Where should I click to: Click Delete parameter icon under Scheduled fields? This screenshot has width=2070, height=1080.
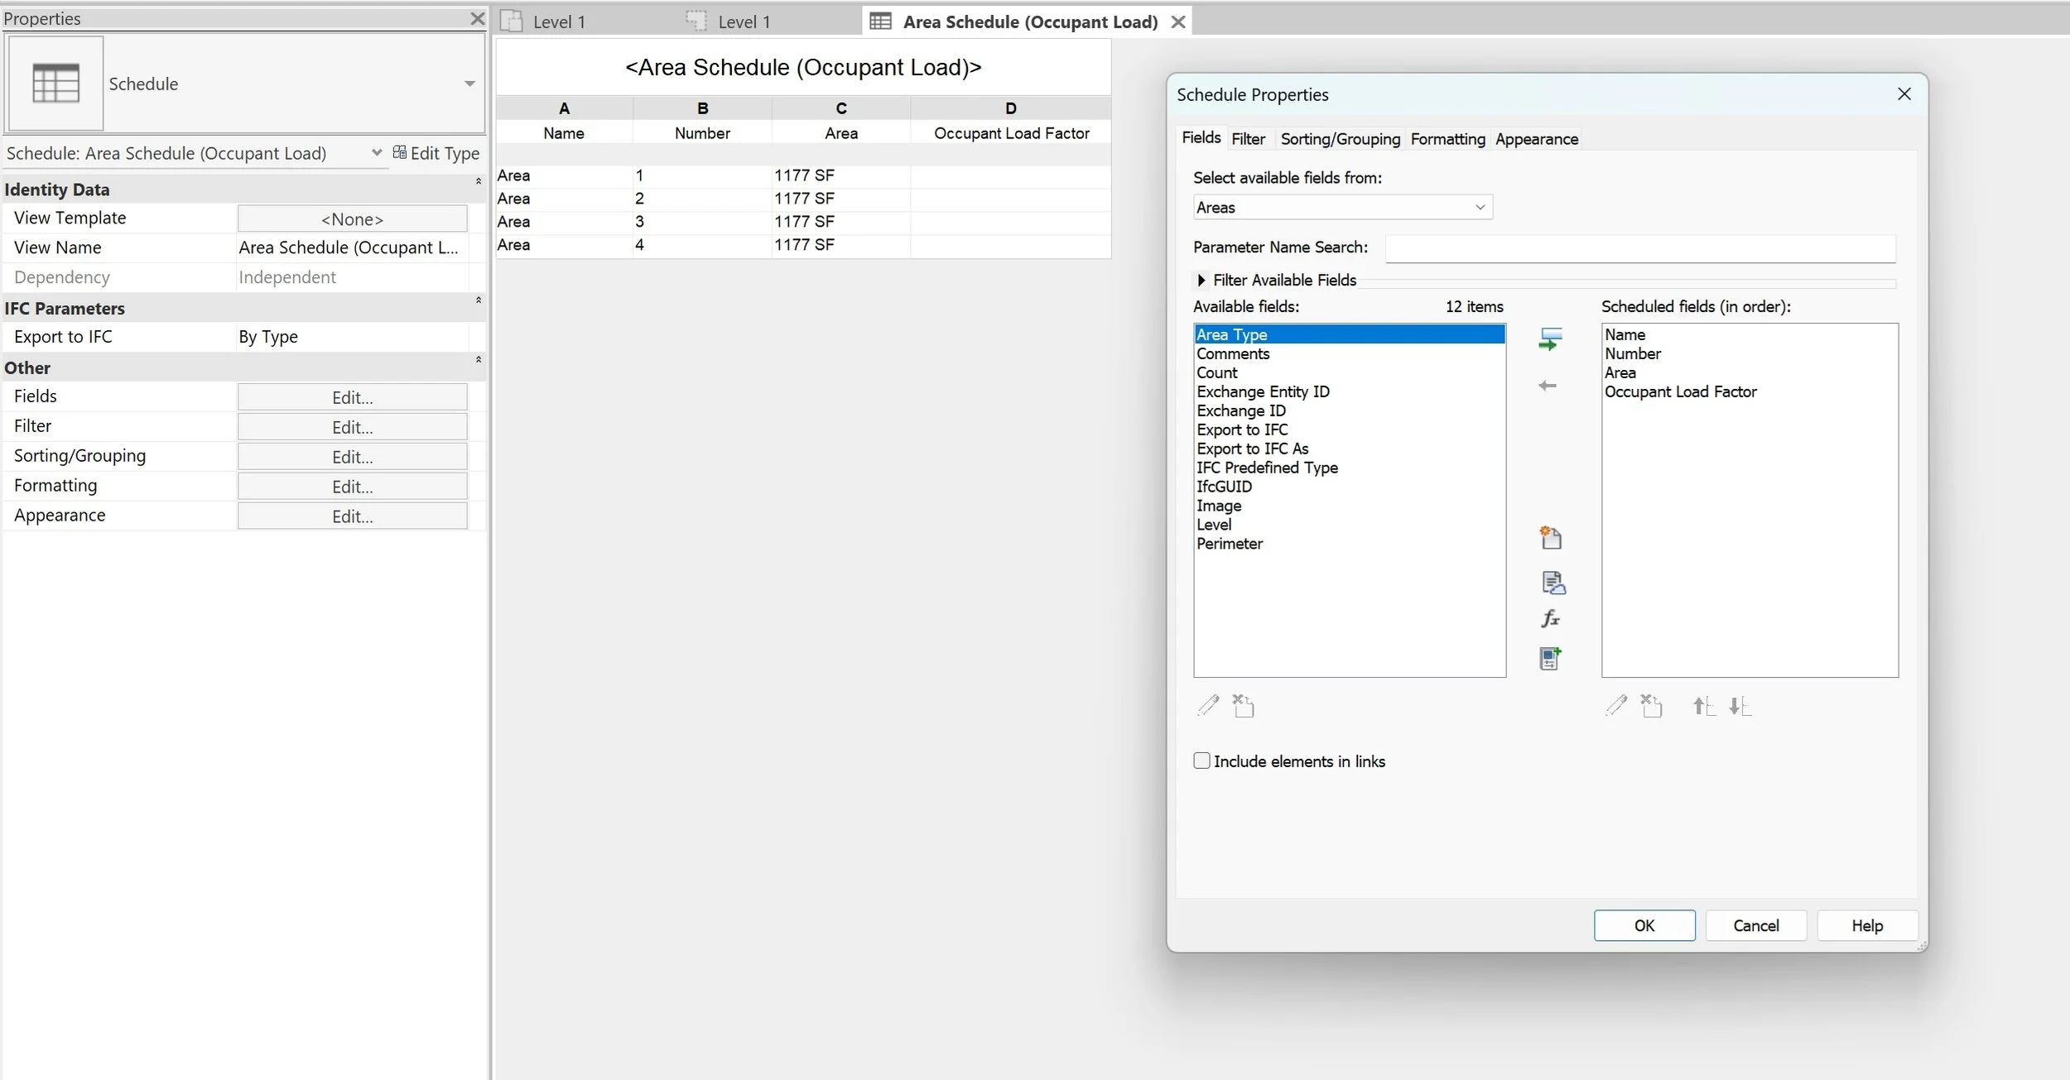click(x=1652, y=705)
